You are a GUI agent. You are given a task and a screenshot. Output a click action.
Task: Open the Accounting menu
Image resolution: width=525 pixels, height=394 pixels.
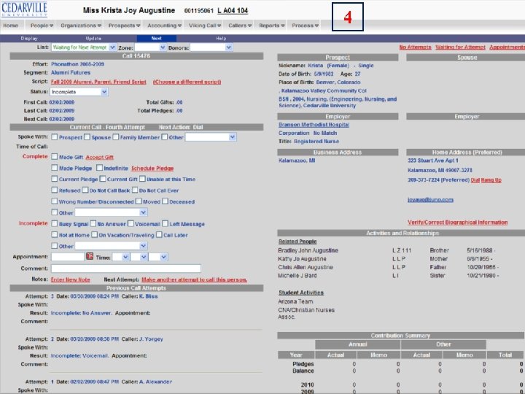click(x=164, y=26)
